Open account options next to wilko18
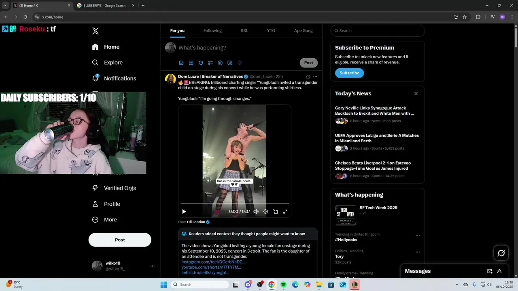 153,266
